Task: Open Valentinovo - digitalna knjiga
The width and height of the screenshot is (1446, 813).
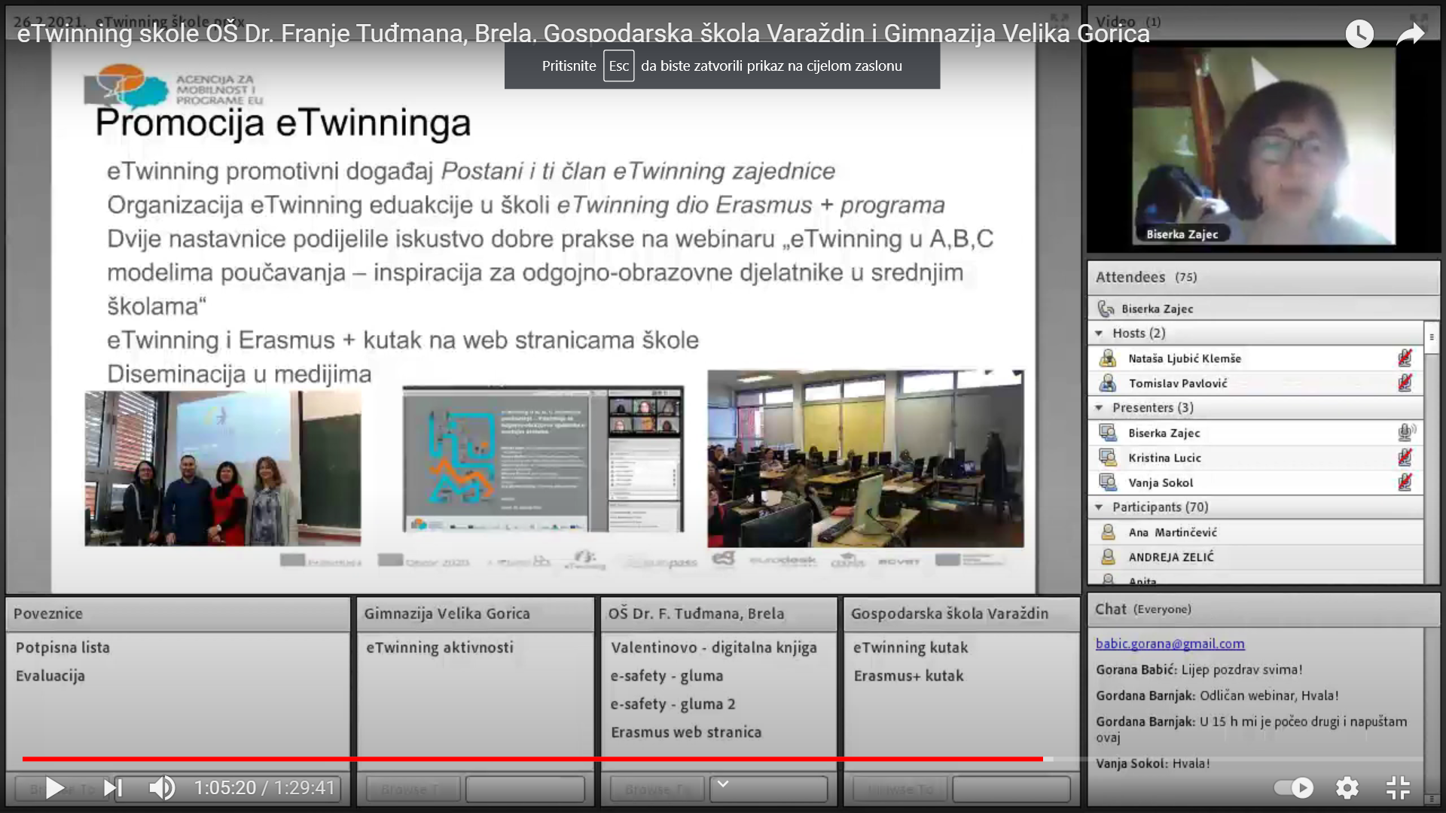Action: (713, 647)
